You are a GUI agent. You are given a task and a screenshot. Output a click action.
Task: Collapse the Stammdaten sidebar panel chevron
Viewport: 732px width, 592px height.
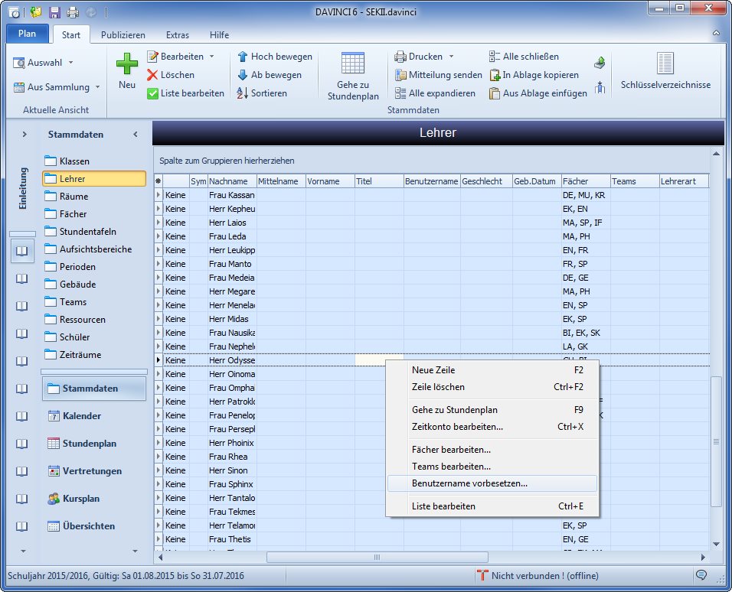136,135
